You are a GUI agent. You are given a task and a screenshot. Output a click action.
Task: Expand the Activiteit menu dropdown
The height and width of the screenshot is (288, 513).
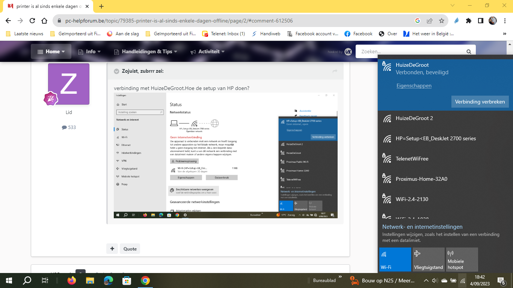pyautogui.click(x=207, y=51)
